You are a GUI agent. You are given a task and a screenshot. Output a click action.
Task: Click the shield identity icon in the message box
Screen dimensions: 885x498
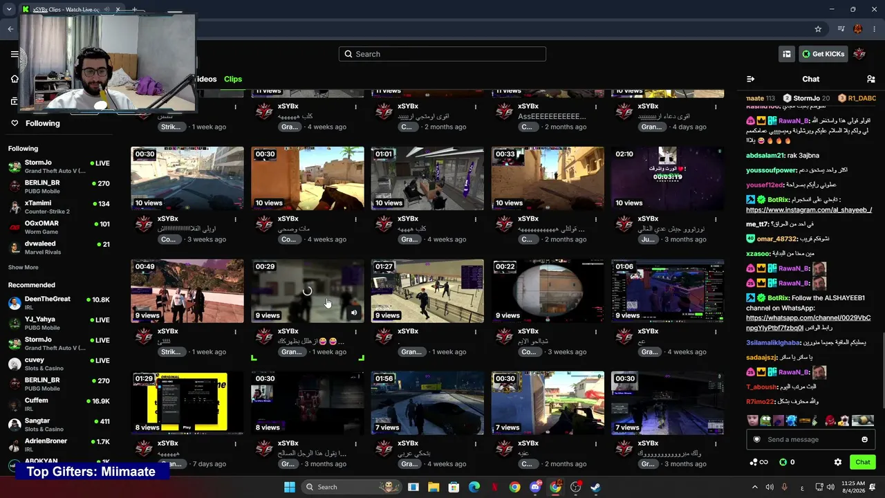point(757,439)
